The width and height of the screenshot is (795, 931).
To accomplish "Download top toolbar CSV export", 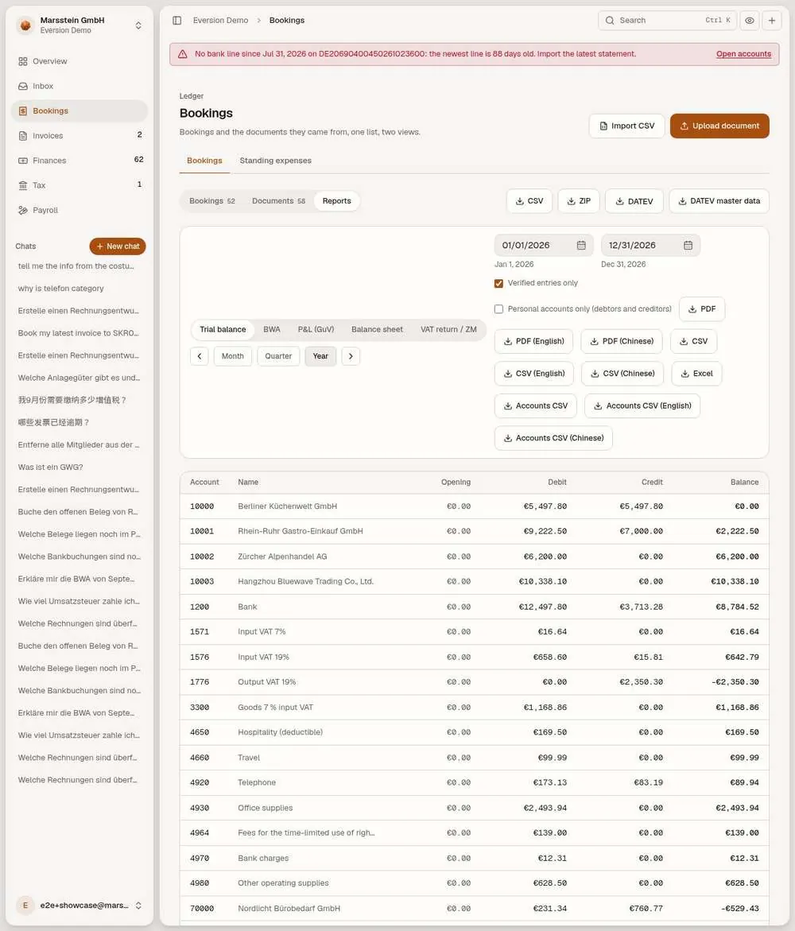I will coord(529,201).
